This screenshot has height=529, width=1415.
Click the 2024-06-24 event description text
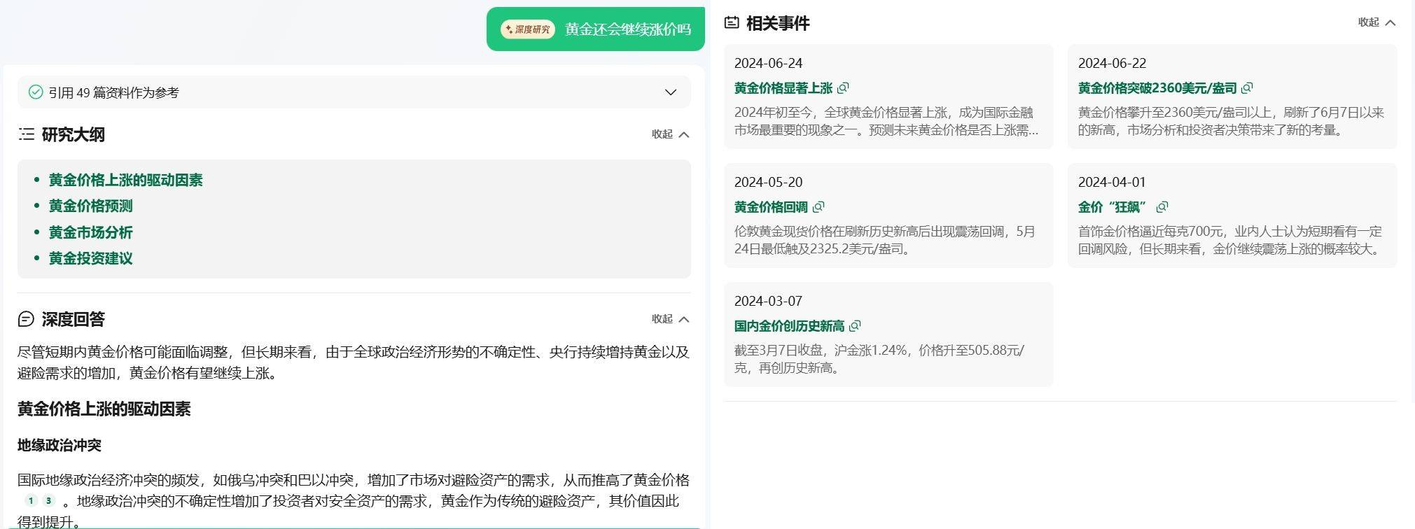point(886,121)
